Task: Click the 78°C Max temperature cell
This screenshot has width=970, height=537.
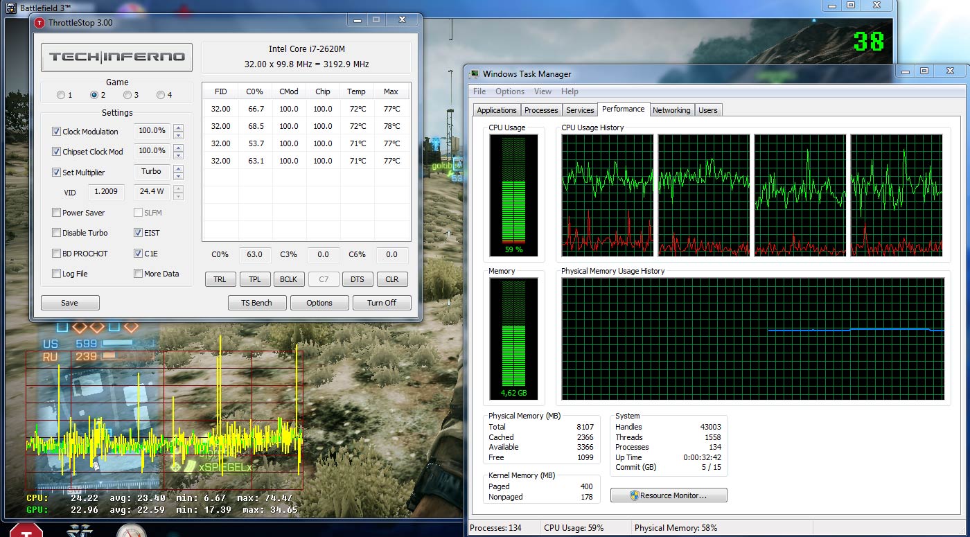Action: [391, 126]
